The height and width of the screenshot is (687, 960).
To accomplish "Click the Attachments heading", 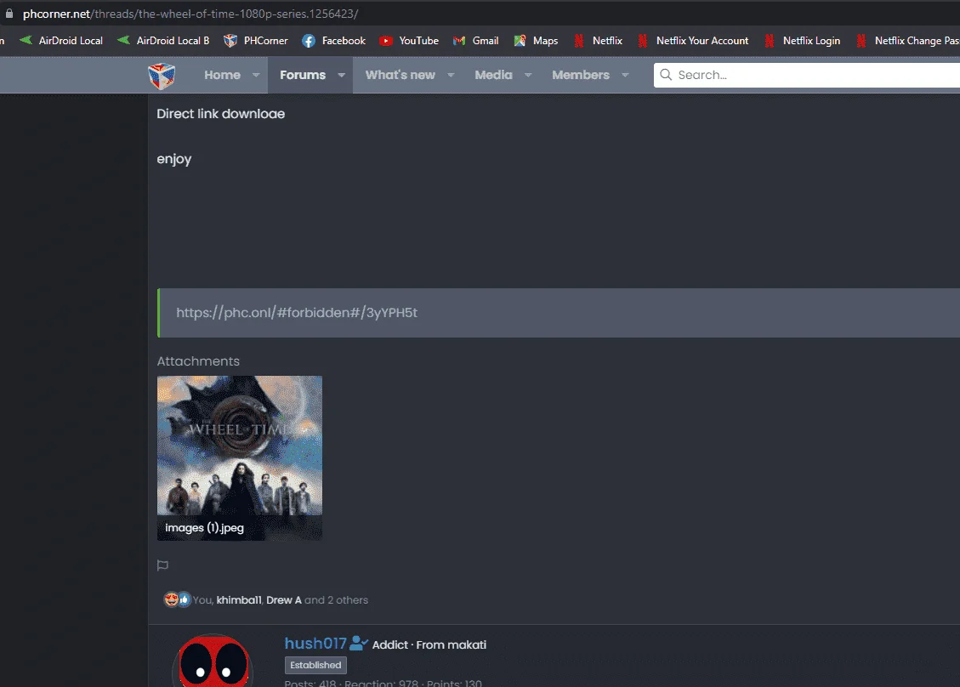I will pyautogui.click(x=198, y=361).
